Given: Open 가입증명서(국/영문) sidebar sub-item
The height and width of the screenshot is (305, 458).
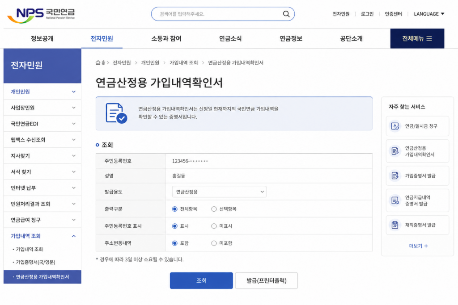Looking at the screenshot, I should point(35,262).
